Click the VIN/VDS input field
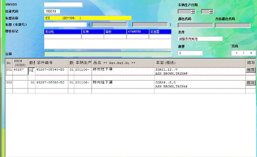The width and height of the screenshot is (257, 157). click(x=63, y=4)
